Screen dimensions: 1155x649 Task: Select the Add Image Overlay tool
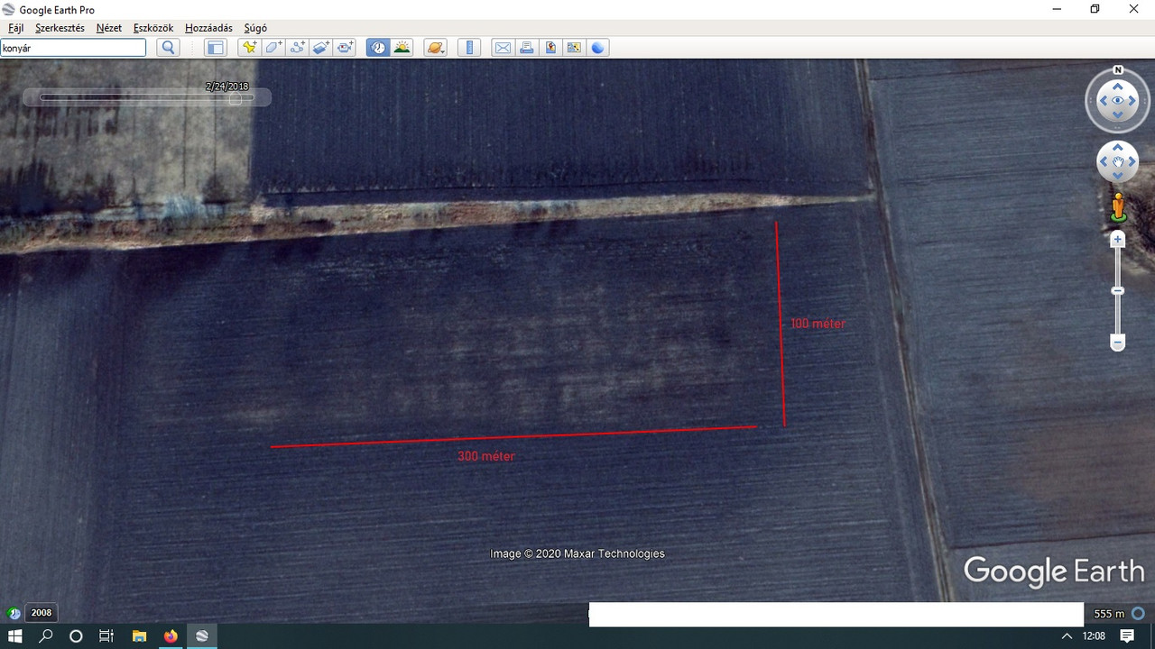[321, 48]
